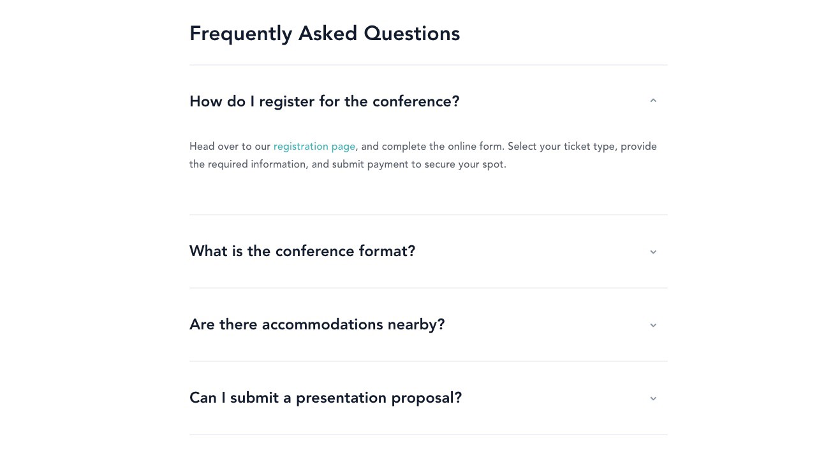Click the "Head over to our" answer text
This screenshot has height=453, width=840.
(230, 147)
